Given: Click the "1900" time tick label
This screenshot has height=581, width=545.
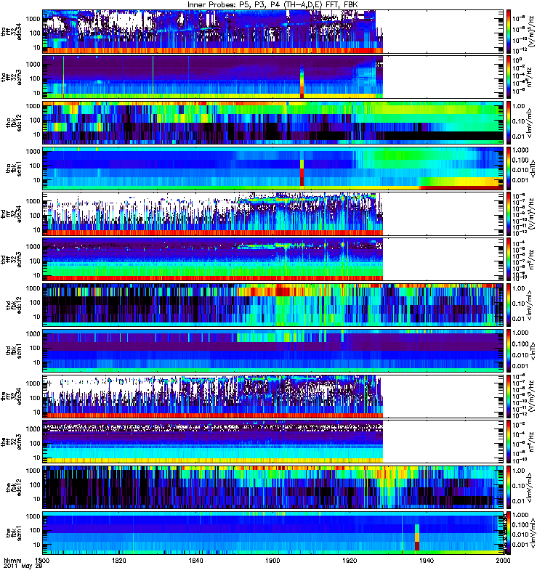Looking at the screenshot, I should [x=273, y=560].
